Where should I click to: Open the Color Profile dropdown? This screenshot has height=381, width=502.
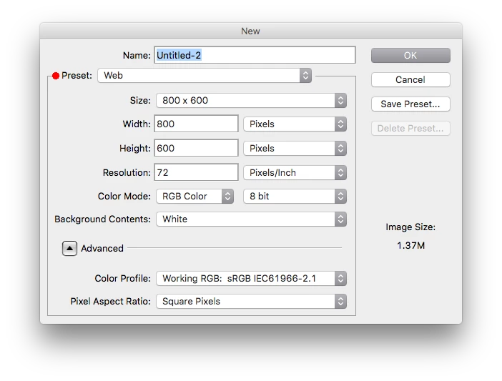pos(251,279)
